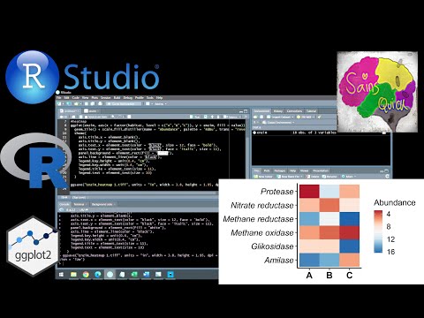Viewport: 424px width, 318px height.
Task: Switch to the Console tab
Action: 64,204
